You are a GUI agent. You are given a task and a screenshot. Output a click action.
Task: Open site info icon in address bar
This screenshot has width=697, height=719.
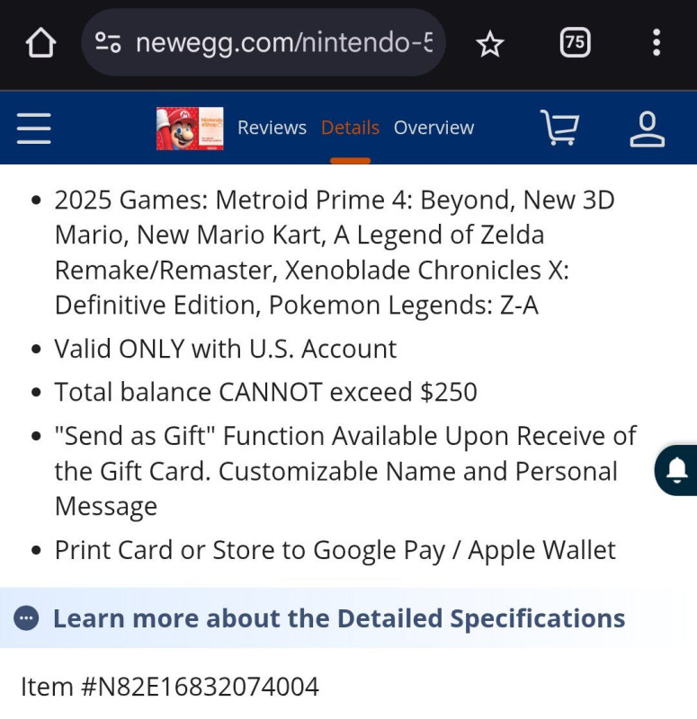(108, 42)
